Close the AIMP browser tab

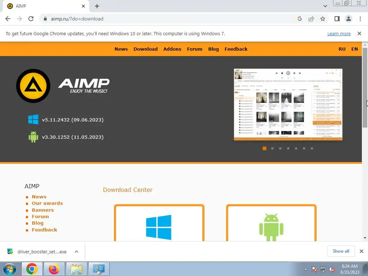pyautogui.click(x=83, y=6)
